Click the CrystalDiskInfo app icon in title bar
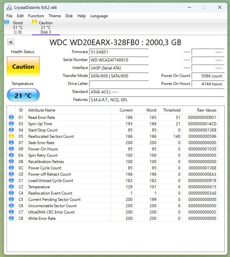The width and height of the screenshot is (230, 257). [x=9, y=7]
